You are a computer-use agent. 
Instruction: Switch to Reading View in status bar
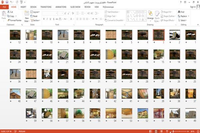click(161, 131)
